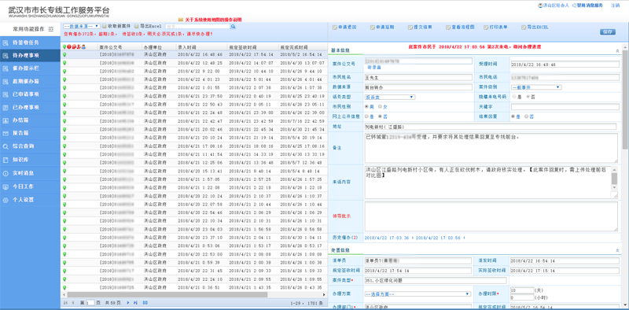Screen dimensions: 629x310
Task: Click the folder icon beside the map notice
Action: coord(181,20)
